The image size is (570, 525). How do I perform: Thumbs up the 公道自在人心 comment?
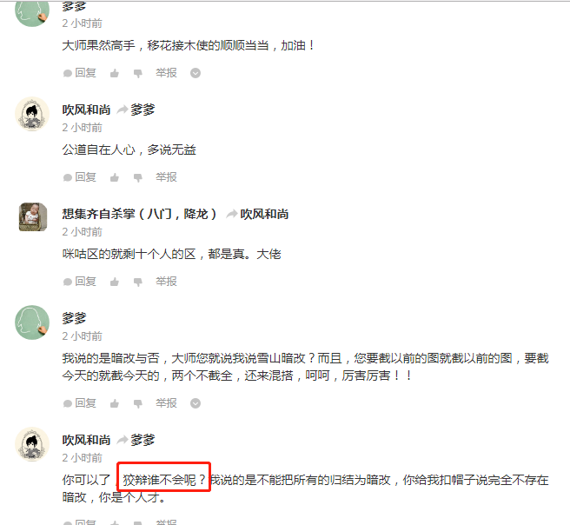click(115, 177)
